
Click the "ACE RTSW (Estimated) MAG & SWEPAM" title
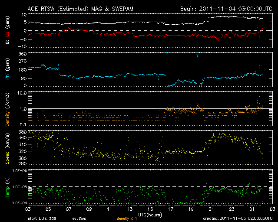click(x=80, y=9)
